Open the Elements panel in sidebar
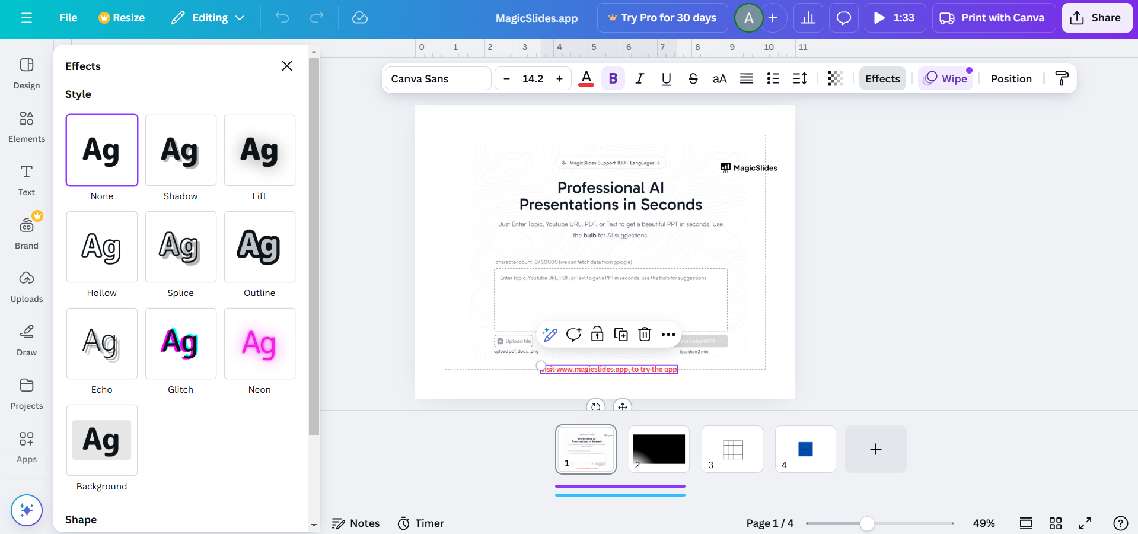1138x534 pixels. coord(27,126)
